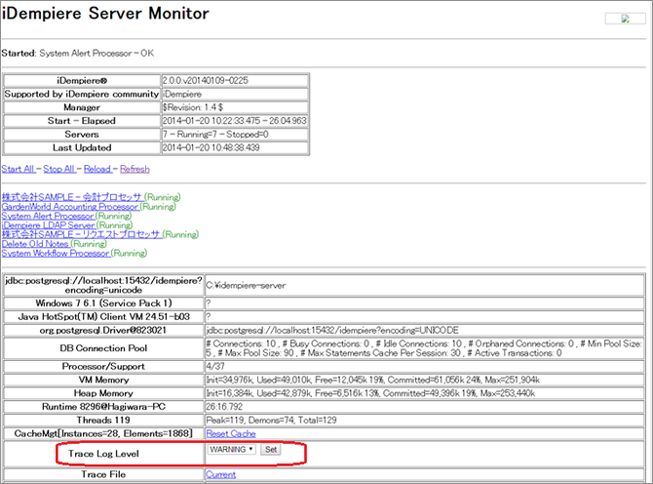Click the Refresh link
Viewport: 653px width, 484px height.
pos(134,169)
